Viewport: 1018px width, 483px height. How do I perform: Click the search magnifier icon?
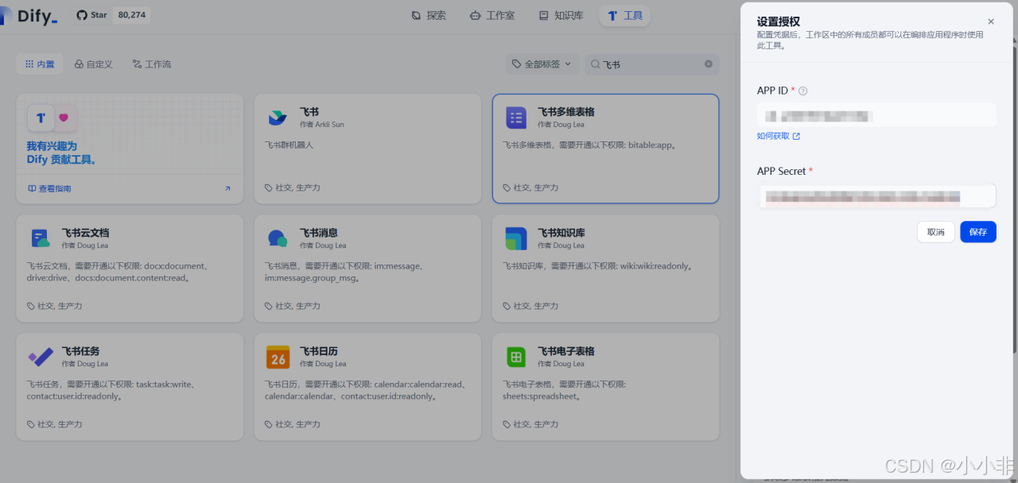[x=596, y=64]
